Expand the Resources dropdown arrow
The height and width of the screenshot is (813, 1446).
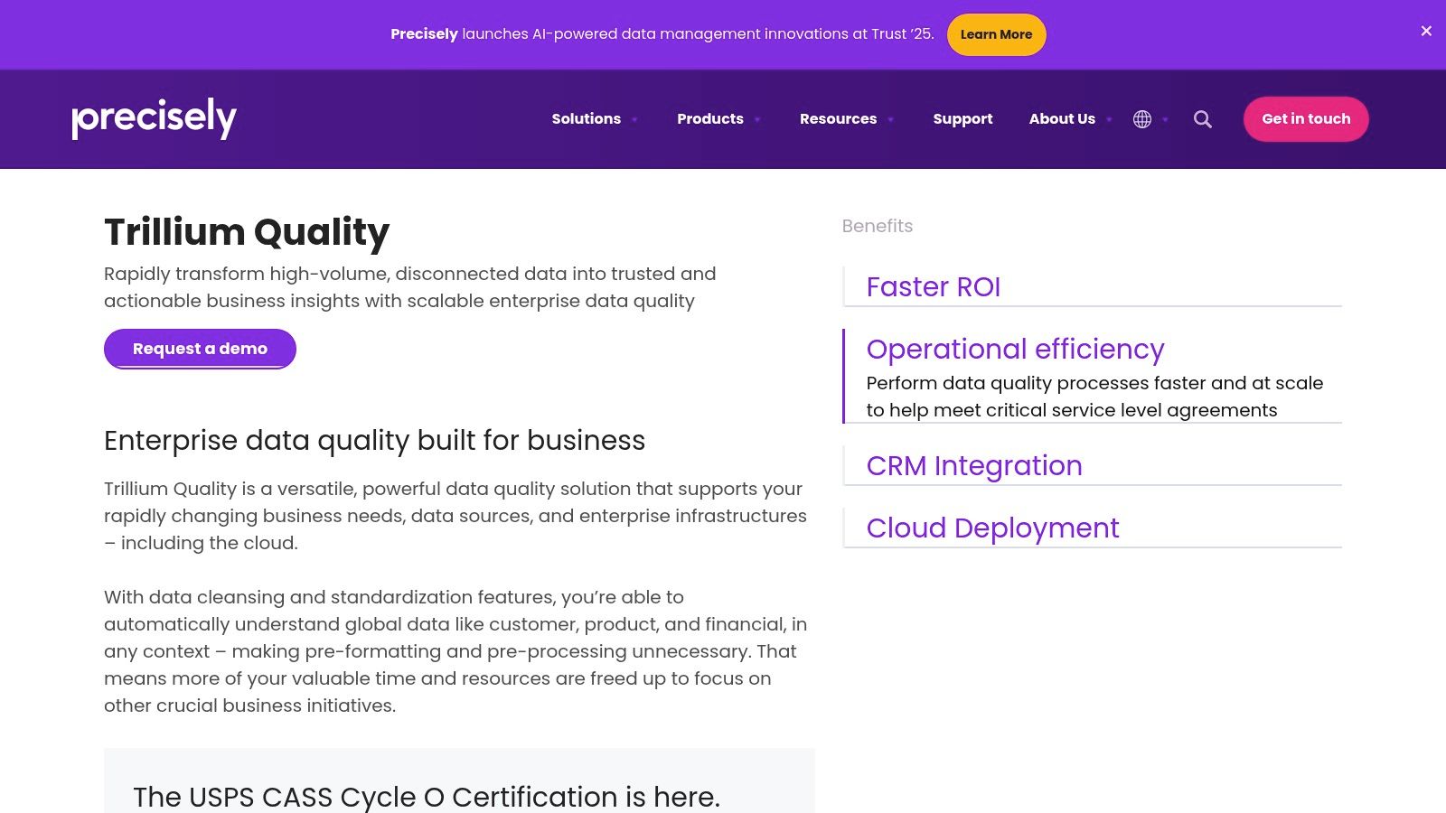[x=890, y=119]
